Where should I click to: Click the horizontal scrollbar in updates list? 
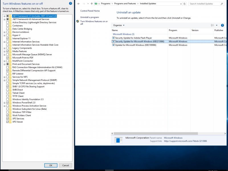[x=156, y=133]
